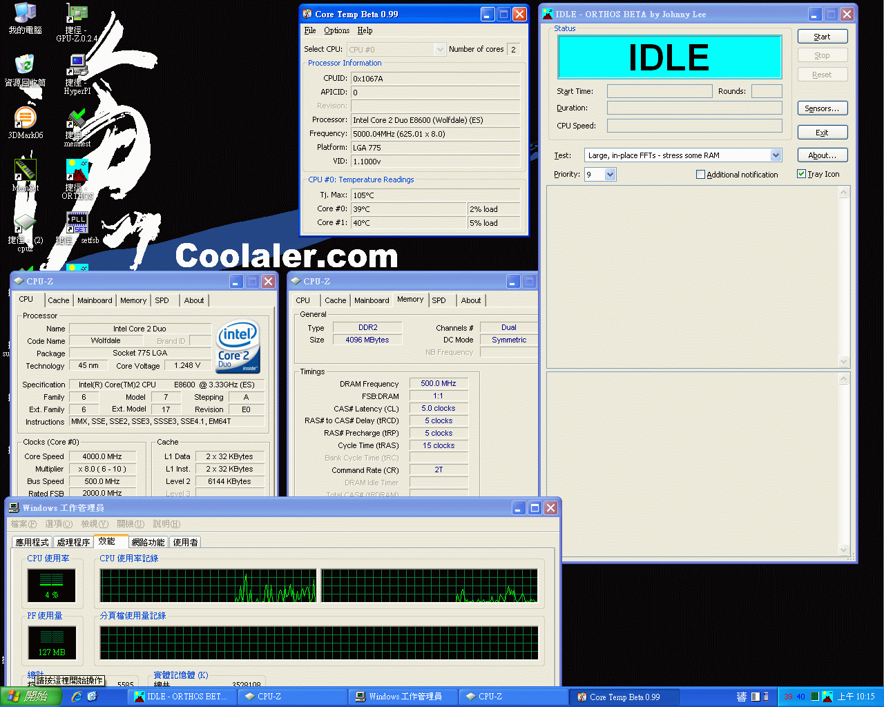Viewport: 884px width, 707px height.
Task: Open the Help menu in Core Temp
Action: click(365, 30)
